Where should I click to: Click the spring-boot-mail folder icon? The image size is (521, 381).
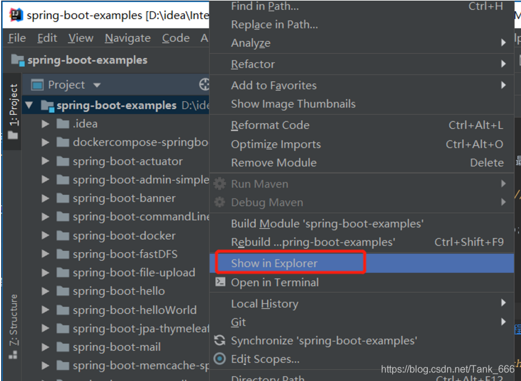point(63,347)
